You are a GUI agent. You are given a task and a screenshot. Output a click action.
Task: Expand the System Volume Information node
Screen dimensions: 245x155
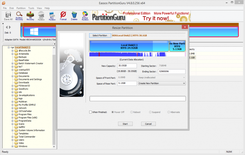(x=12, y=130)
